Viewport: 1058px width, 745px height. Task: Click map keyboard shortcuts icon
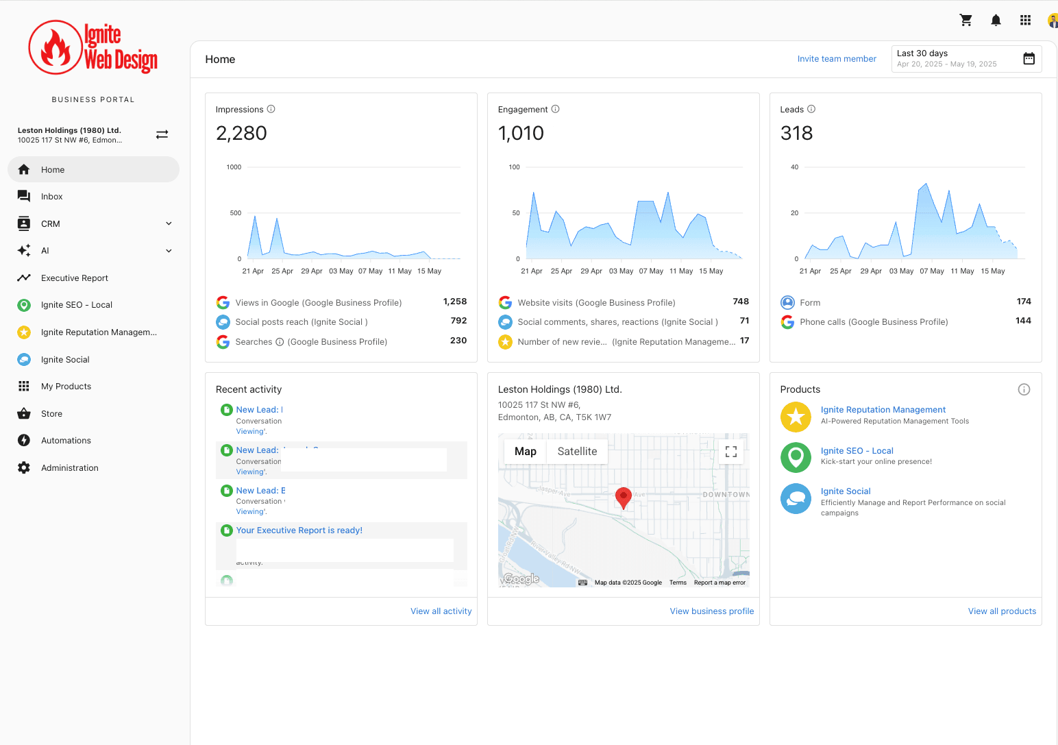click(x=582, y=583)
